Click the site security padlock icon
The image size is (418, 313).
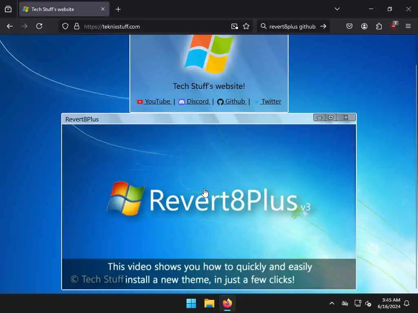pyautogui.click(x=77, y=26)
